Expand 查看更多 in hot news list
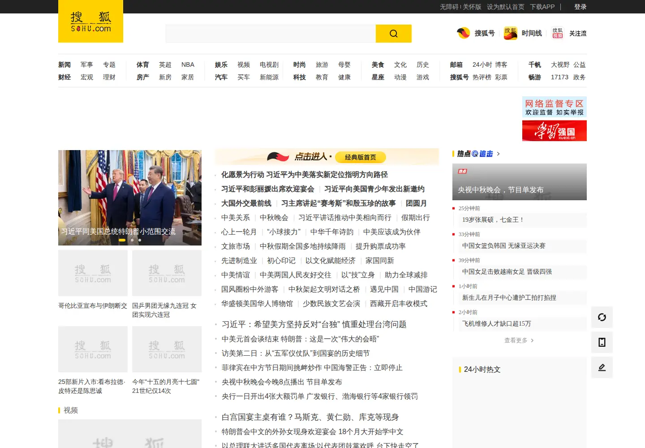The image size is (645, 448). (x=519, y=340)
